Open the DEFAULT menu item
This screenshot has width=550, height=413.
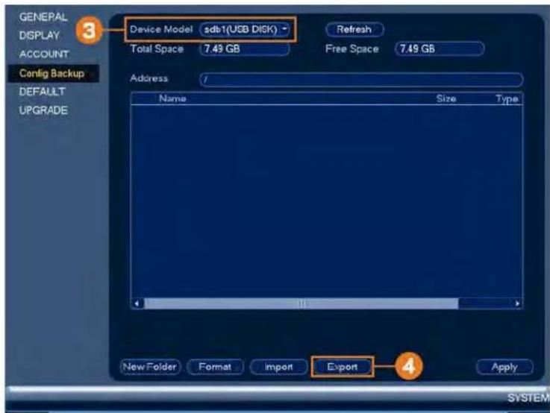[42, 92]
